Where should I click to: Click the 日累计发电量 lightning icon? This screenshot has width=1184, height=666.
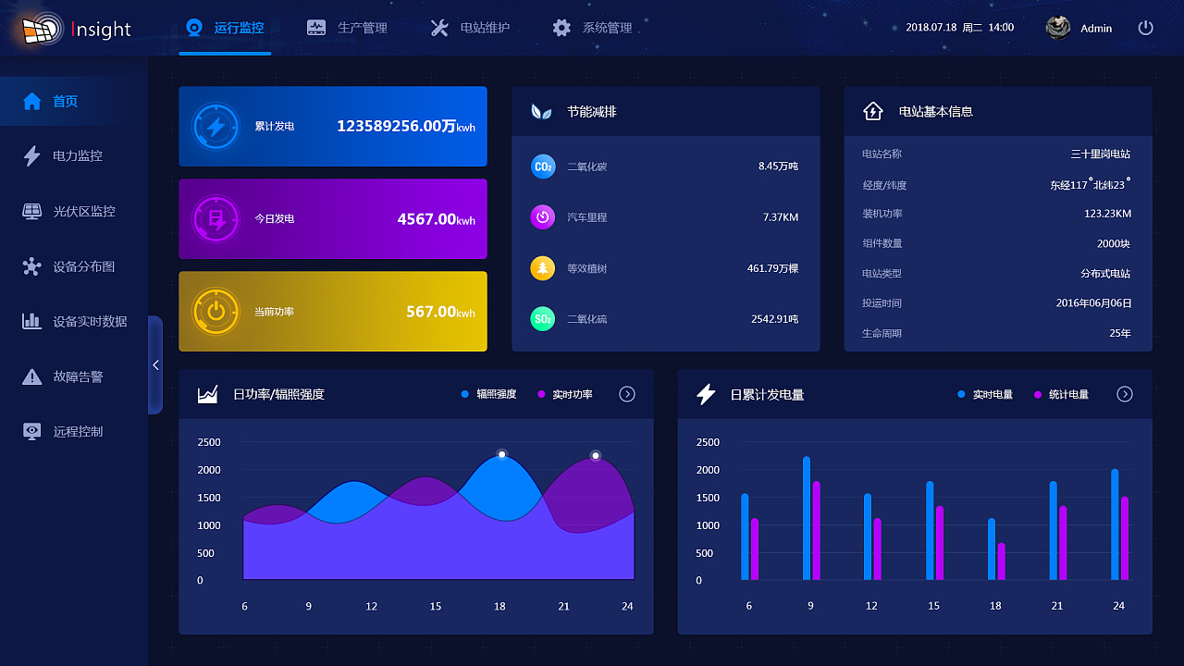(x=706, y=394)
